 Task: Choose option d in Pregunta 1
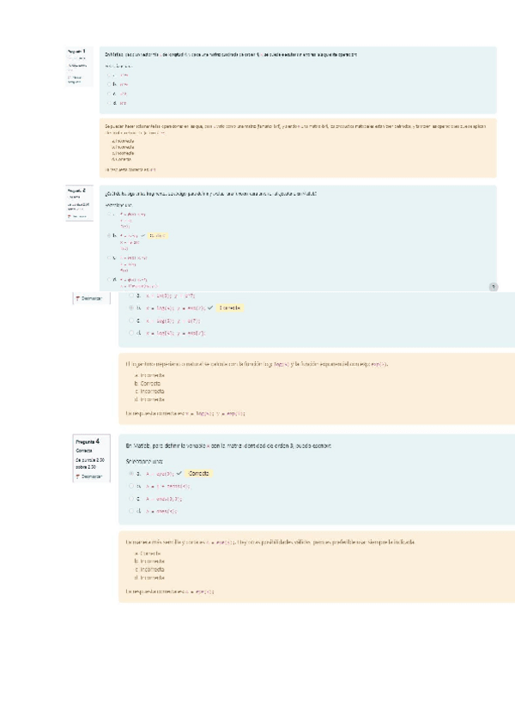point(109,103)
